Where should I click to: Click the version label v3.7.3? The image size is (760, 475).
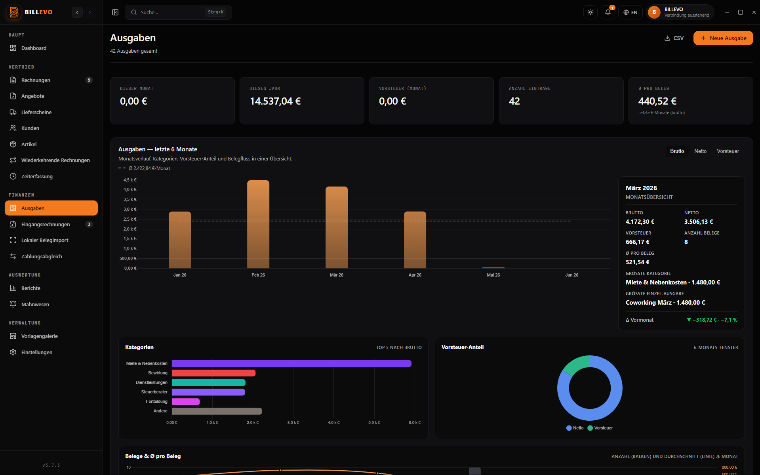[x=51, y=465]
